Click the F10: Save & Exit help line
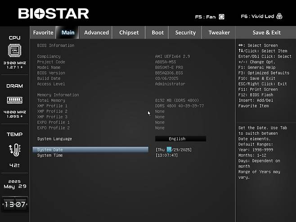The height and width of the screenshot is (222, 296). pyautogui.click(x=257, y=78)
